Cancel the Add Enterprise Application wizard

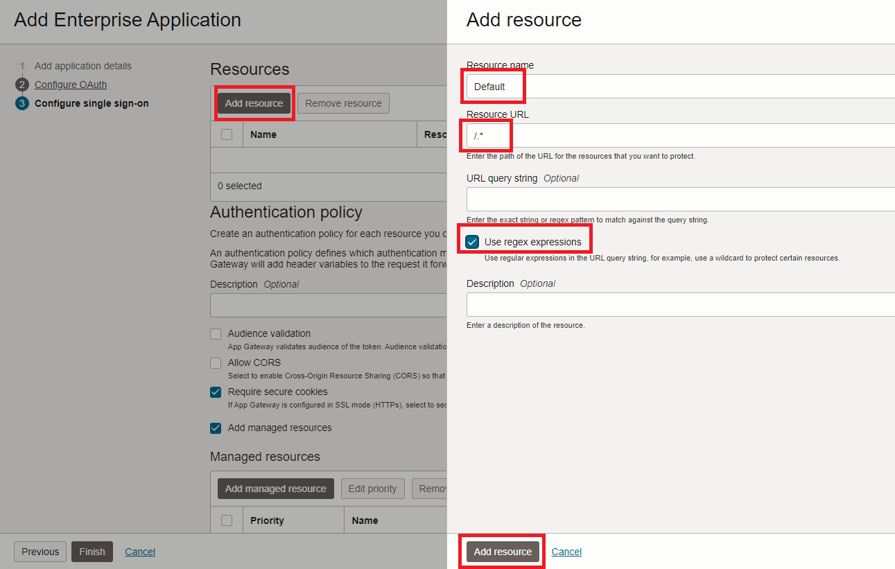[x=140, y=552]
